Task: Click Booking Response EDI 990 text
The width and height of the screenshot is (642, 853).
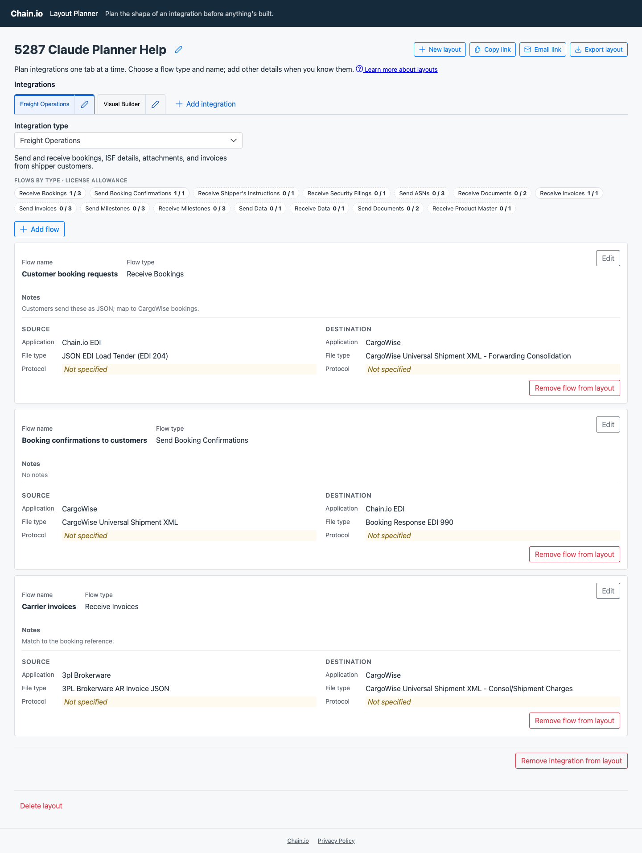Action: pyautogui.click(x=409, y=522)
